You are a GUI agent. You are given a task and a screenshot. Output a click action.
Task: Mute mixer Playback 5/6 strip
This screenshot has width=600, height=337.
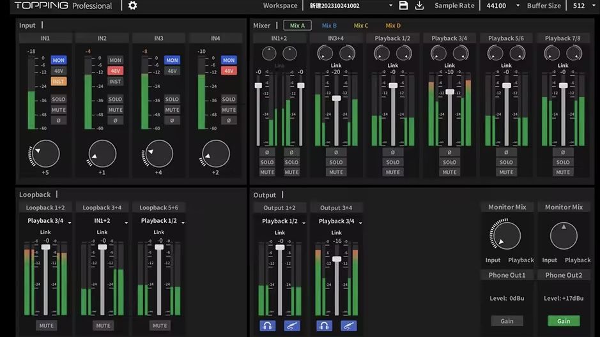point(506,172)
